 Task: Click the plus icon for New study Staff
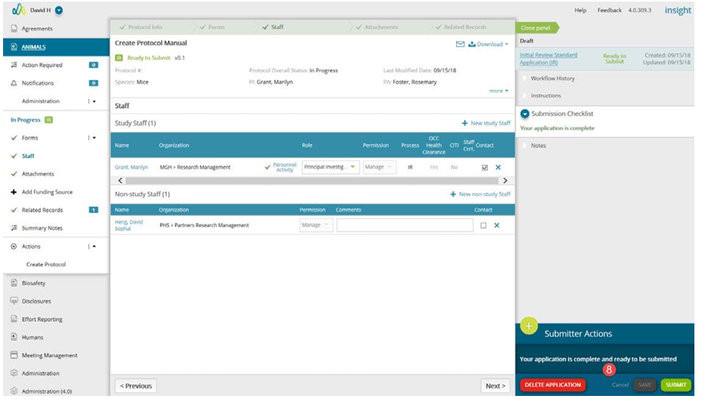point(465,124)
